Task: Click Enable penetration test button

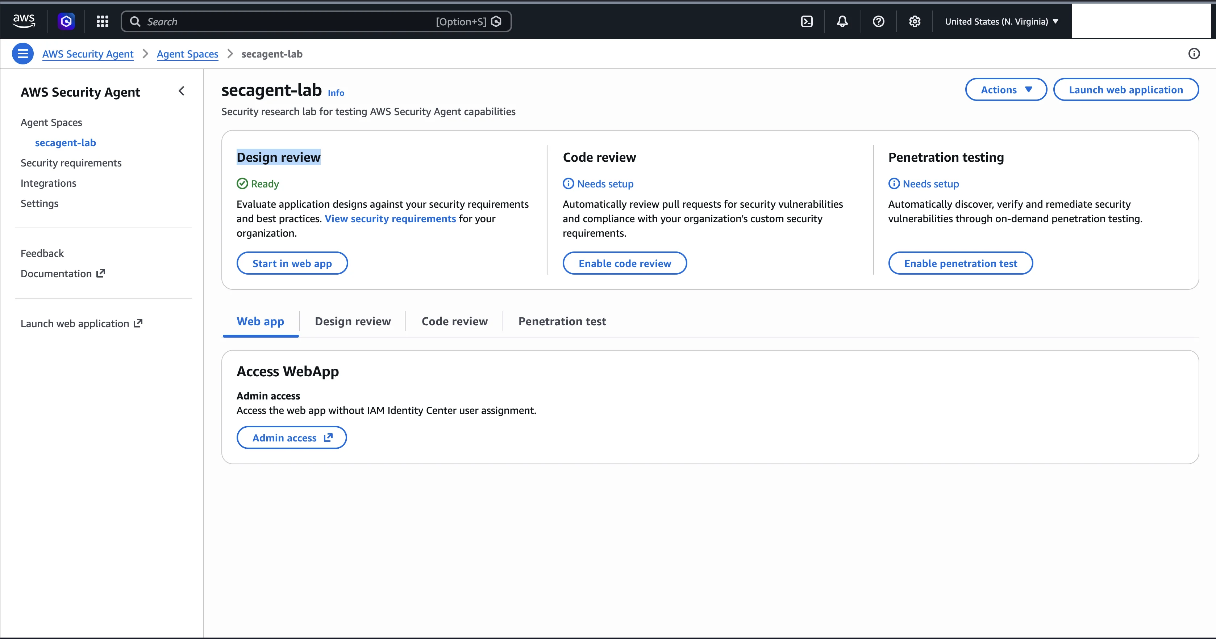Action: point(960,263)
